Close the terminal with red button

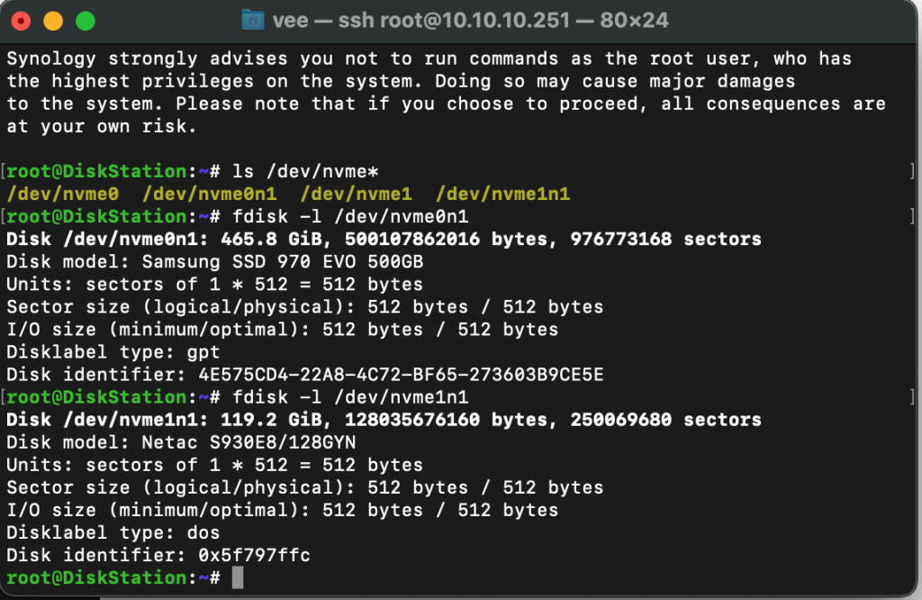[x=22, y=22]
